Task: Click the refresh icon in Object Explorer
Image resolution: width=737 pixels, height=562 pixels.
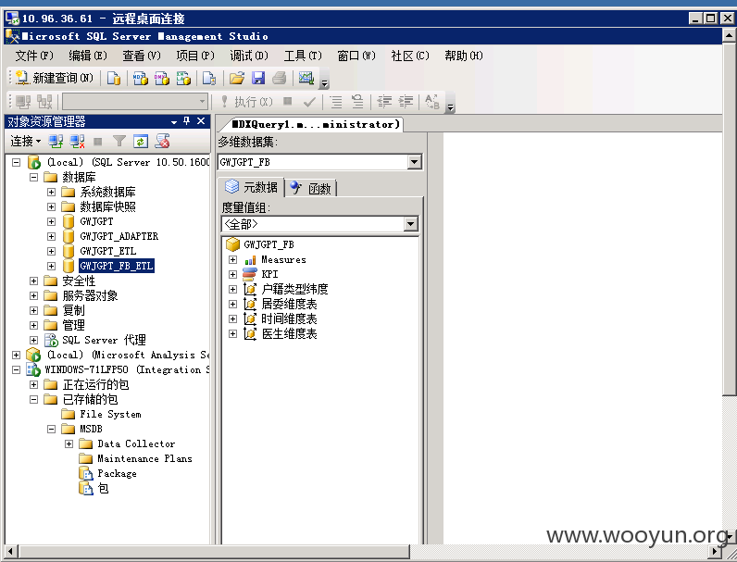Action: (x=141, y=141)
